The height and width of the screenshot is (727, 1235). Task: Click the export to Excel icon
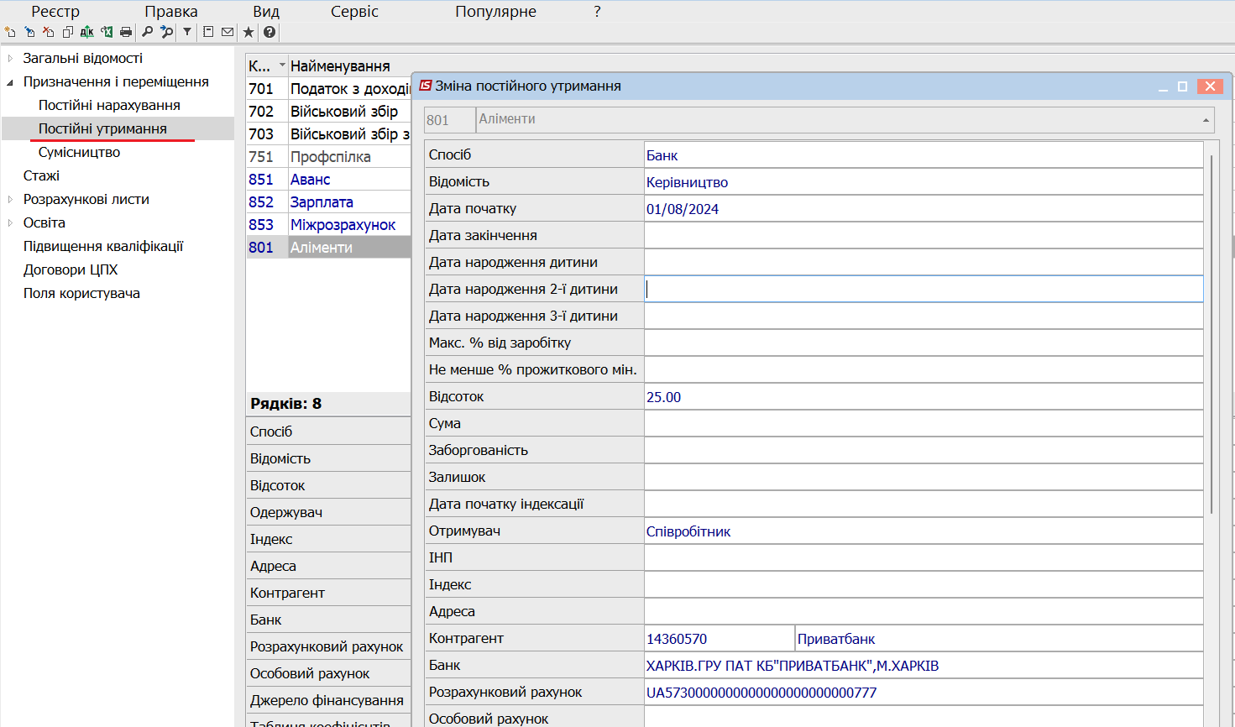pyautogui.click(x=107, y=32)
